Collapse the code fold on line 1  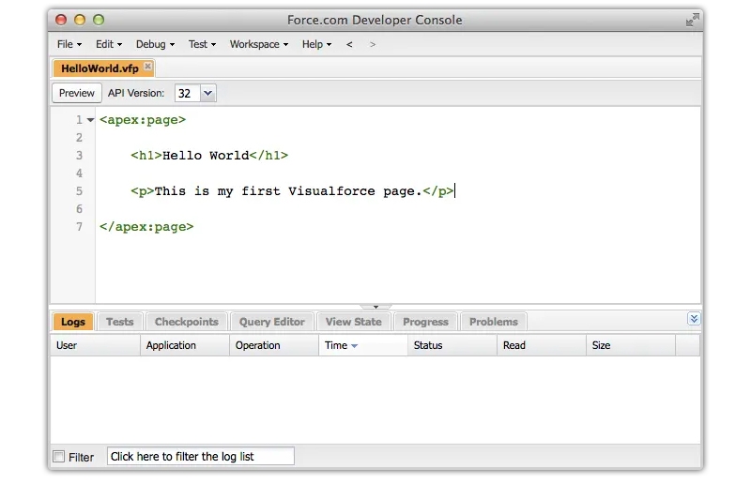[x=90, y=120]
